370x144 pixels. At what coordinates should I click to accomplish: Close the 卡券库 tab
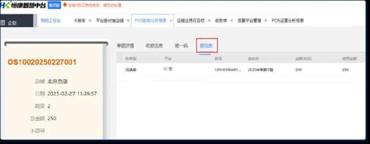[x=90, y=20]
